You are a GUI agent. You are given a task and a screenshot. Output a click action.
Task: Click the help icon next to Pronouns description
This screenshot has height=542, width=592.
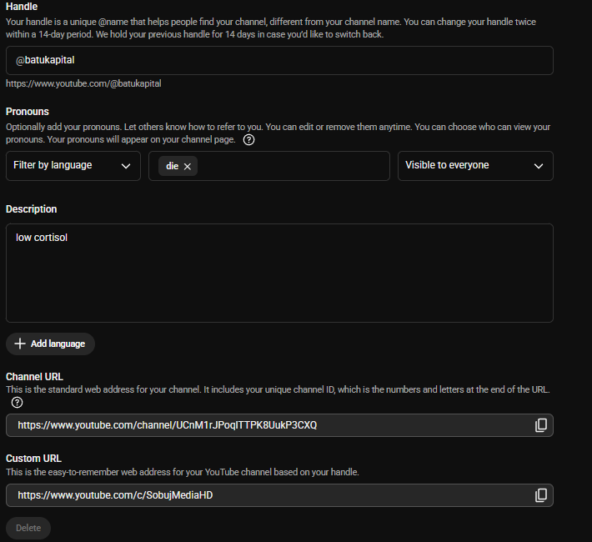248,140
